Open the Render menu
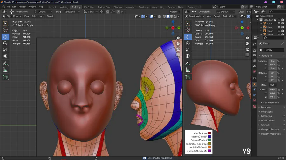 (22, 7)
